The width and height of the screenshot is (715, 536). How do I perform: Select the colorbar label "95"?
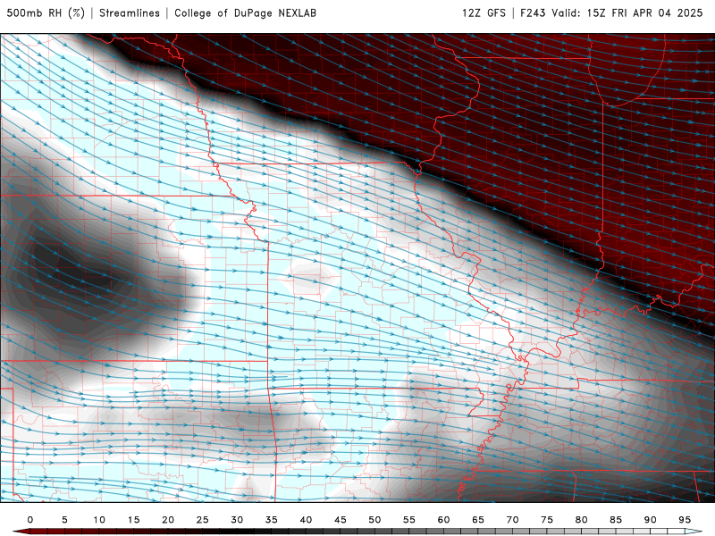(685, 520)
